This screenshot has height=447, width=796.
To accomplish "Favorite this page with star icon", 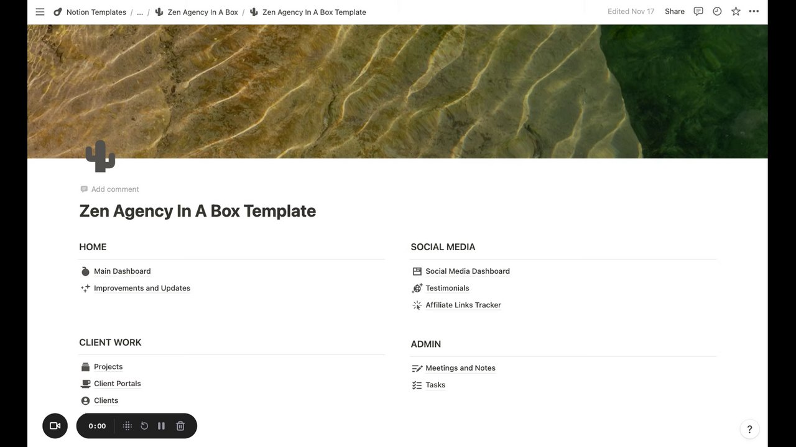I will [736, 11].
